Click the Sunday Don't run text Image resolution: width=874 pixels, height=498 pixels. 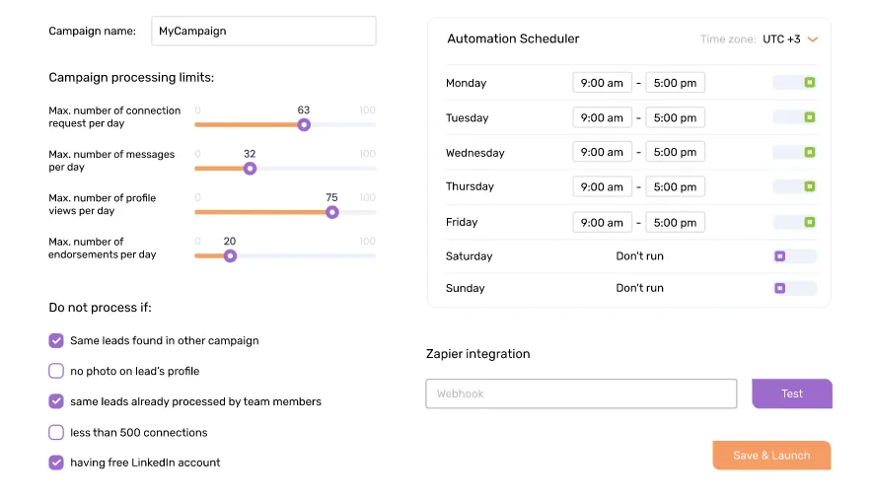pyautogui.click(x=639, y=288)
